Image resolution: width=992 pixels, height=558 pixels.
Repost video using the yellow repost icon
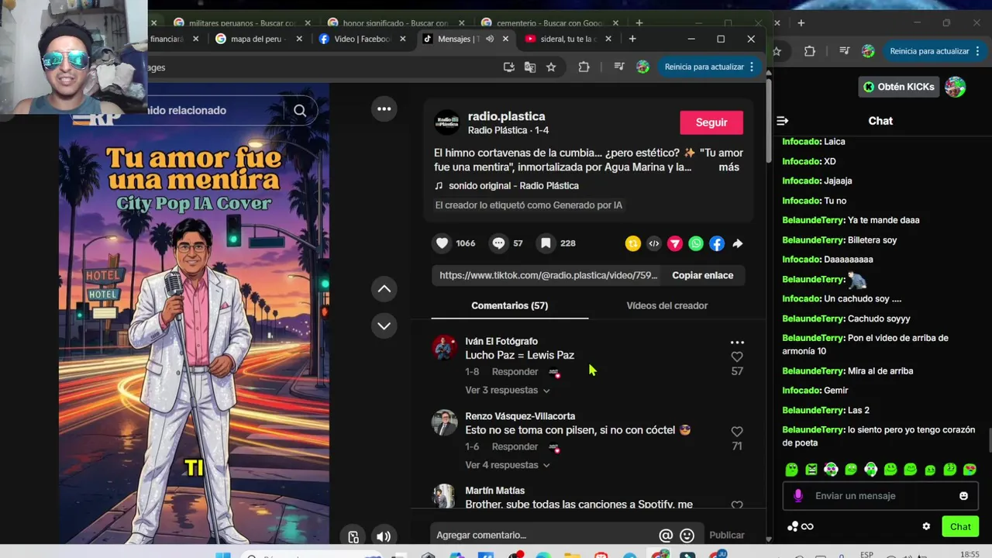click(633, 243)
